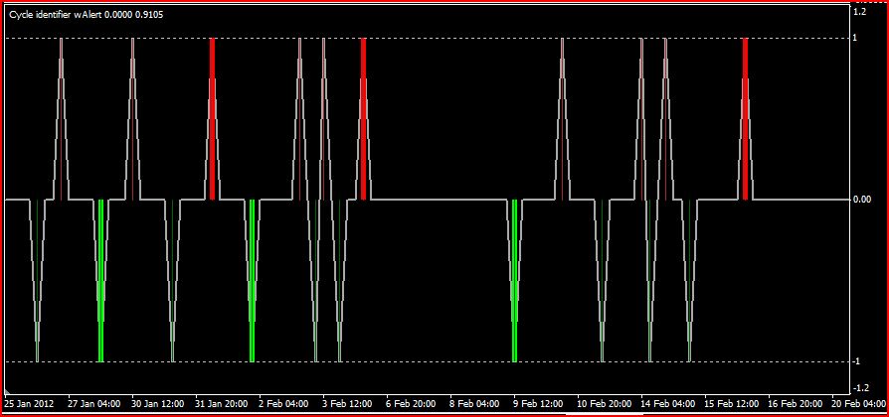Select the red spike near 3 Feb 12:00
The width and height of the screenshot is (889, 417).
(363, 119)
